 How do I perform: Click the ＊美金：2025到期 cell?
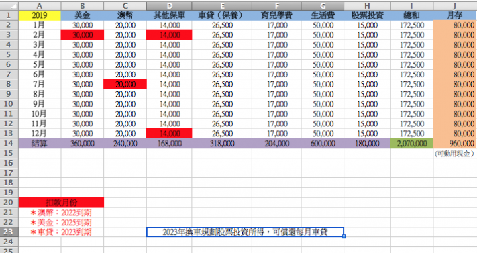pyautogui.click(x=61, y=223)
